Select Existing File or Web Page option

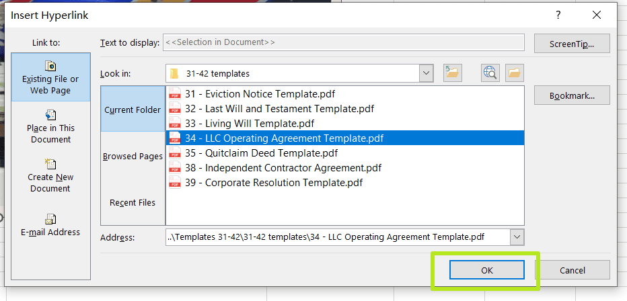click(50, 77)
